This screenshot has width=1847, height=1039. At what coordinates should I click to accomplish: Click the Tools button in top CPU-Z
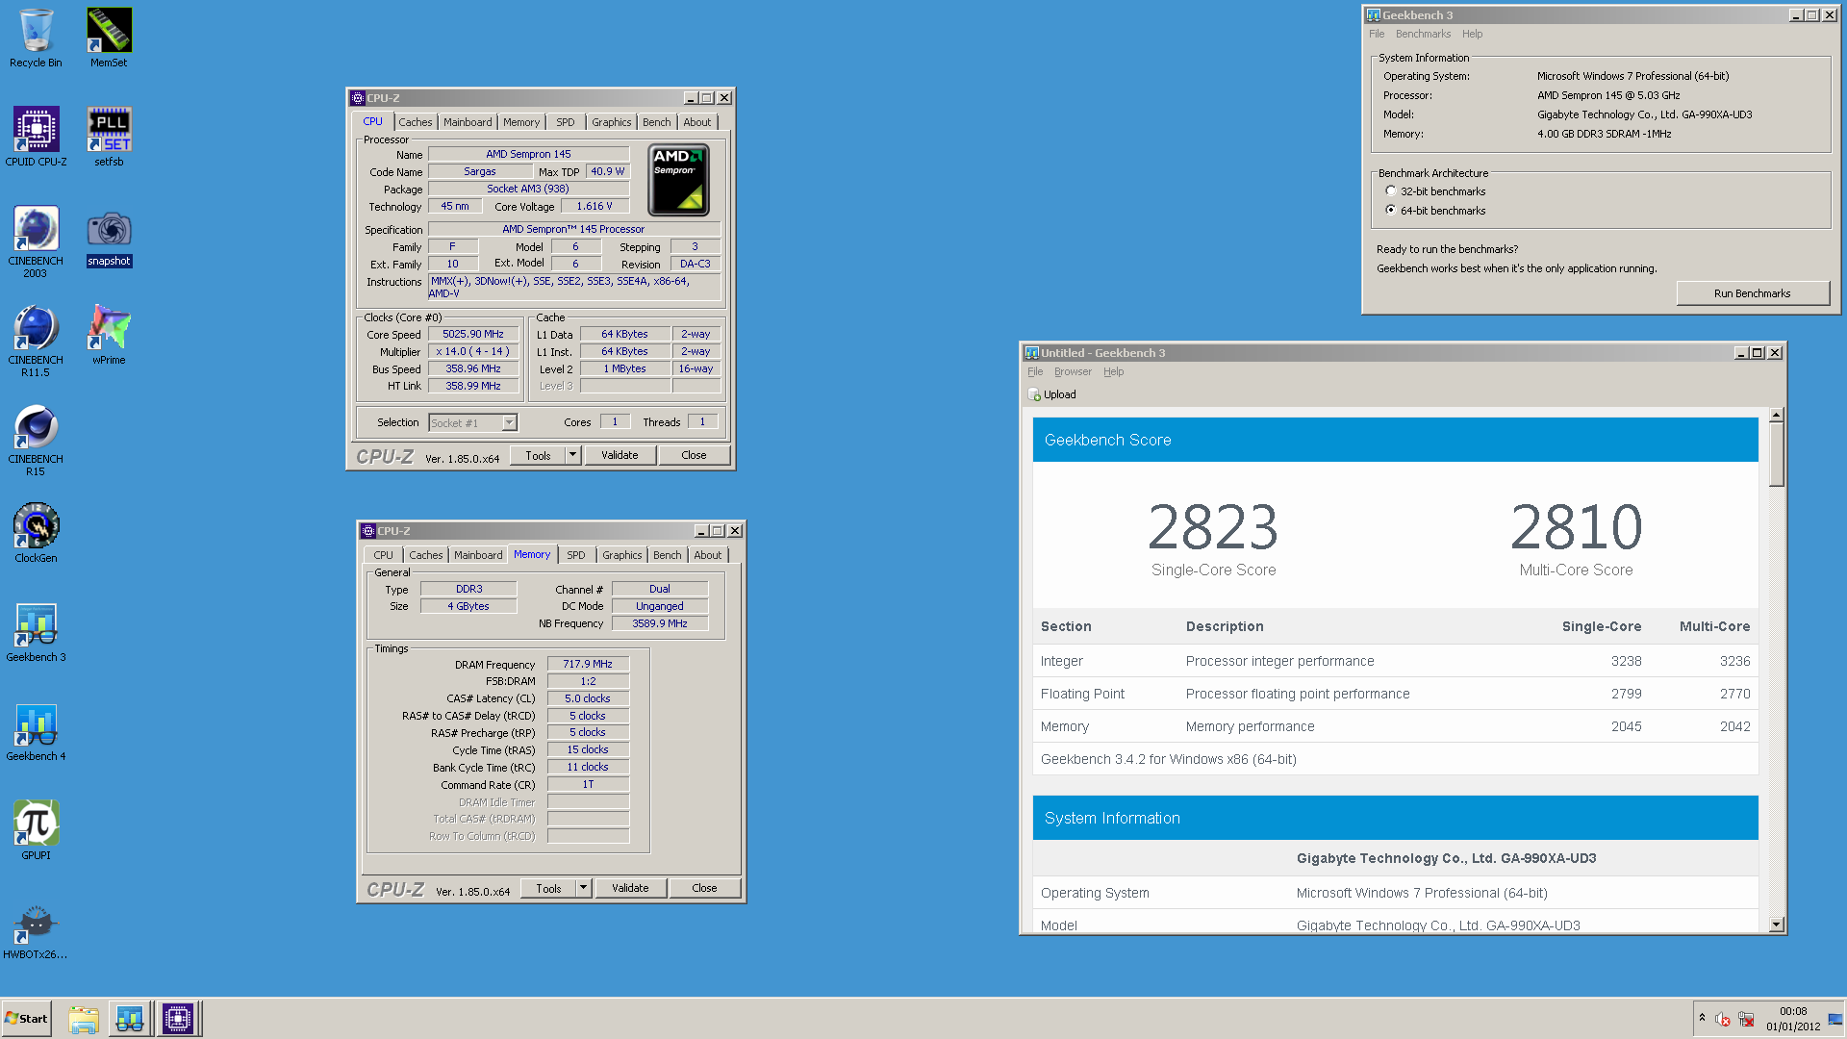[x=538, y=455]
